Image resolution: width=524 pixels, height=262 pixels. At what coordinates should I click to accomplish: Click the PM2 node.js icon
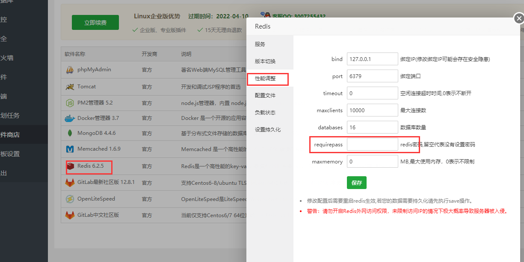70,103
